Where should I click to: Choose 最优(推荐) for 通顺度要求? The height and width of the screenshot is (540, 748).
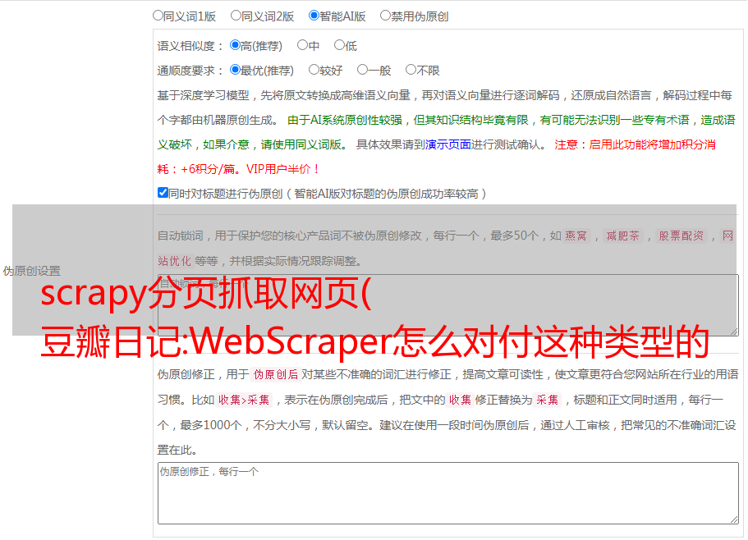[x=235, y=70]
